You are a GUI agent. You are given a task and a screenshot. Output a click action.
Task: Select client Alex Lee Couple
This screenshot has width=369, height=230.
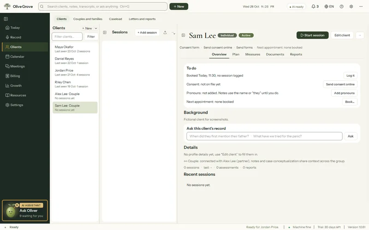click(75, 96)
